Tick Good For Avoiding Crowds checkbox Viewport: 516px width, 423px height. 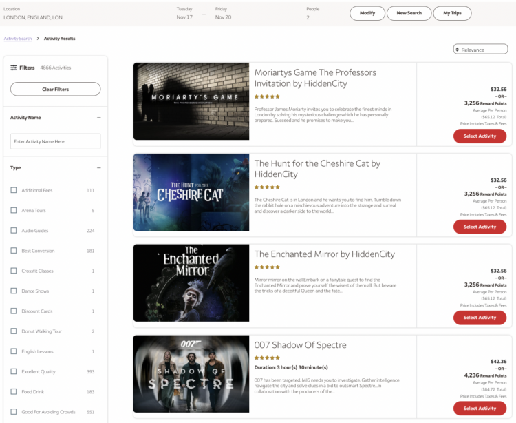(x=14, y=411)
